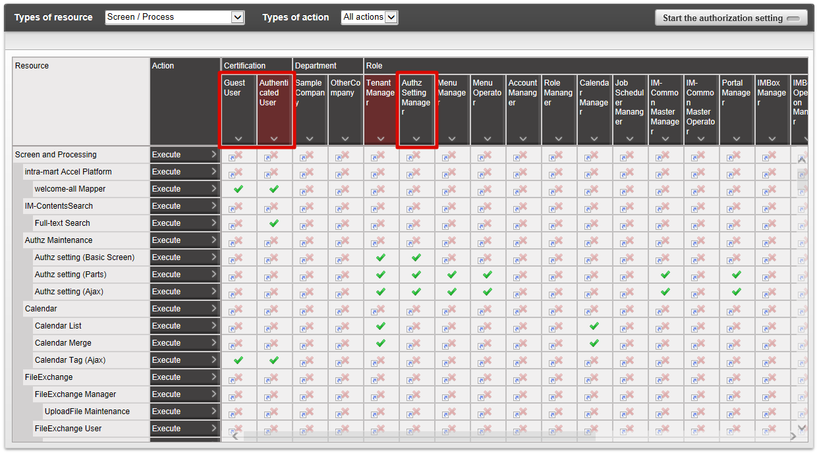Toggle FileExchange permission for Authenticated User
Image resolution: width=817 pixels, height=453 pixels.
click(274, 377)
